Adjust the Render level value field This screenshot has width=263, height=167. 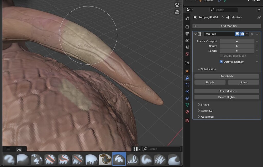point(237,51)
